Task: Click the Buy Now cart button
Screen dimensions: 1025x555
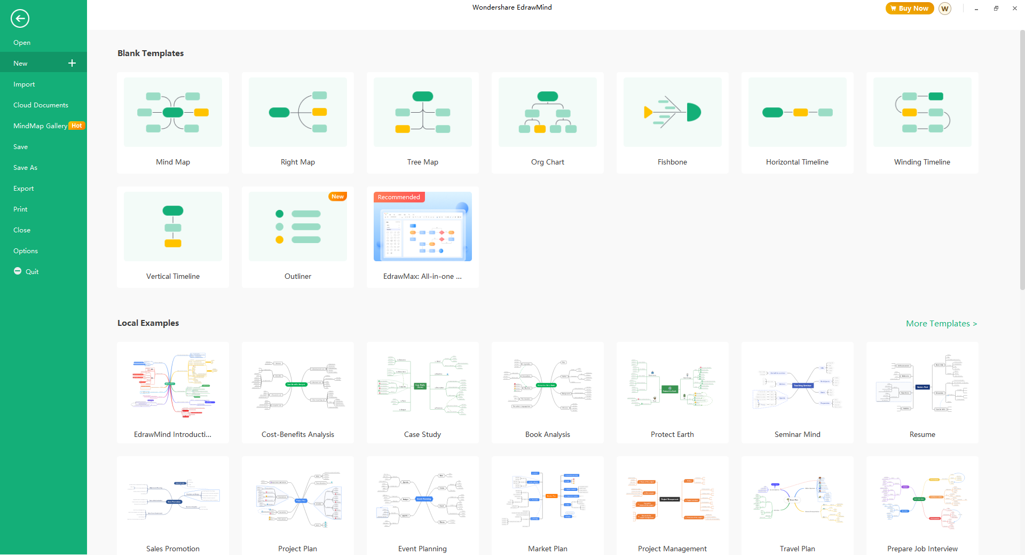Action: click(x=910, y=9)
